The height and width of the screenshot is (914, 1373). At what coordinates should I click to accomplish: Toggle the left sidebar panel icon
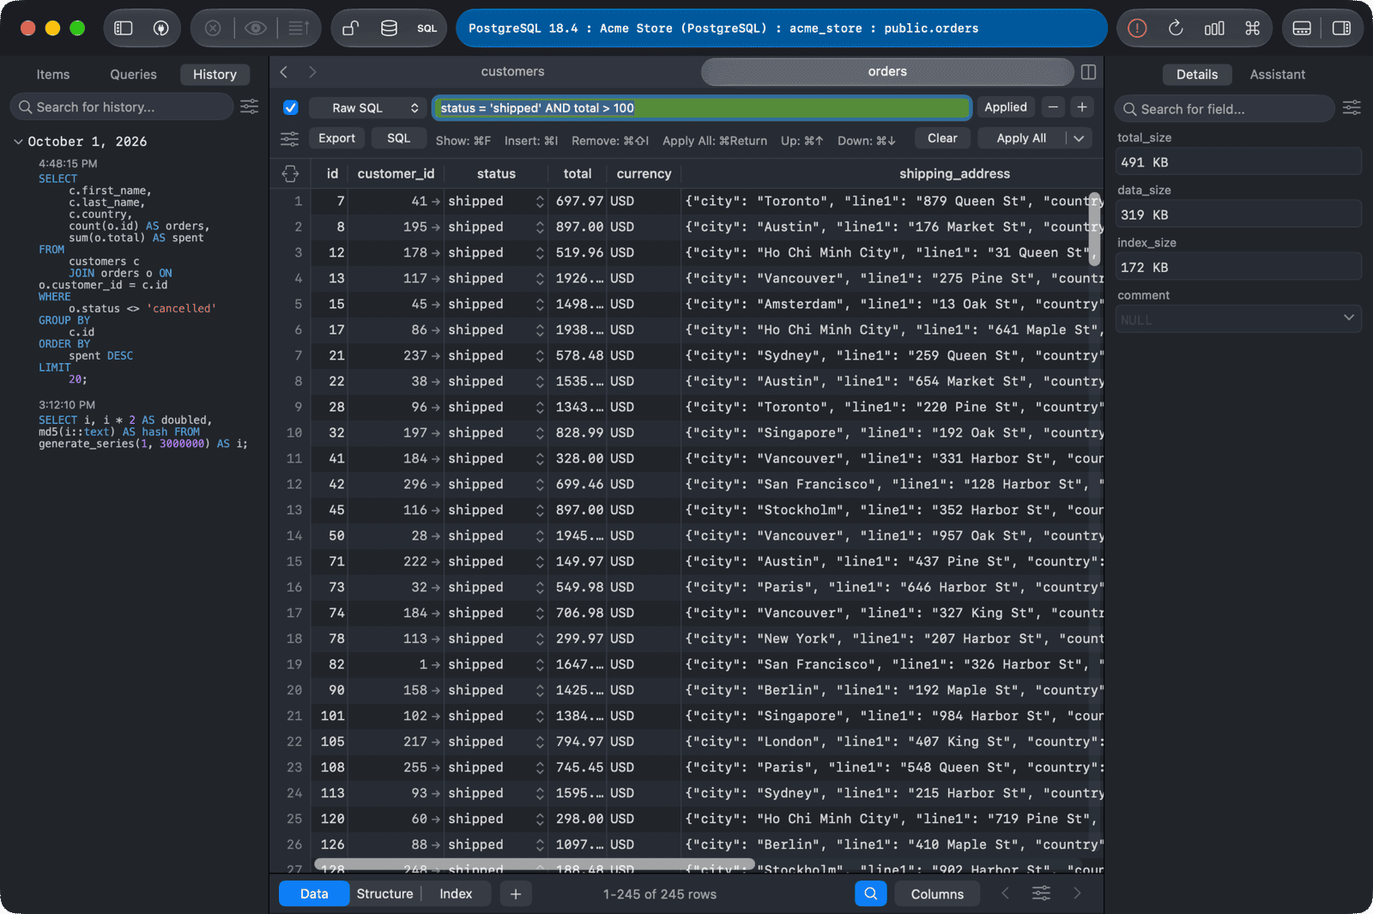coord(124,28)
